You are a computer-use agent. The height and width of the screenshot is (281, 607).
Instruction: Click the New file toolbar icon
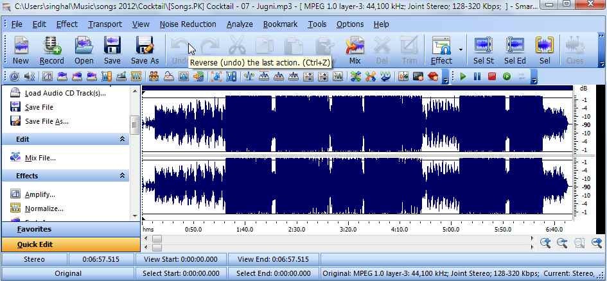(21, 49)
